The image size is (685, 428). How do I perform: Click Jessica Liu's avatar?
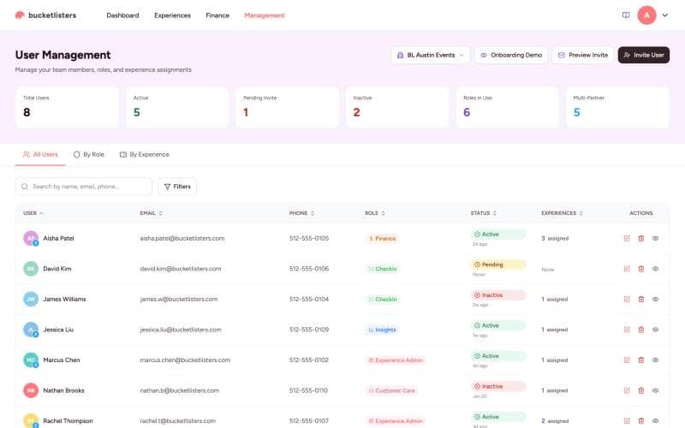tap(31, 330)
